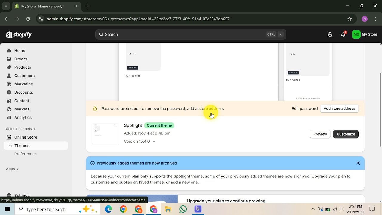Close the My Store Shopify tab

click(76, 6)
